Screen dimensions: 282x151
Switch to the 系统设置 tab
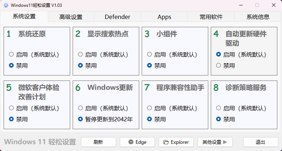(x=24, y=16)
